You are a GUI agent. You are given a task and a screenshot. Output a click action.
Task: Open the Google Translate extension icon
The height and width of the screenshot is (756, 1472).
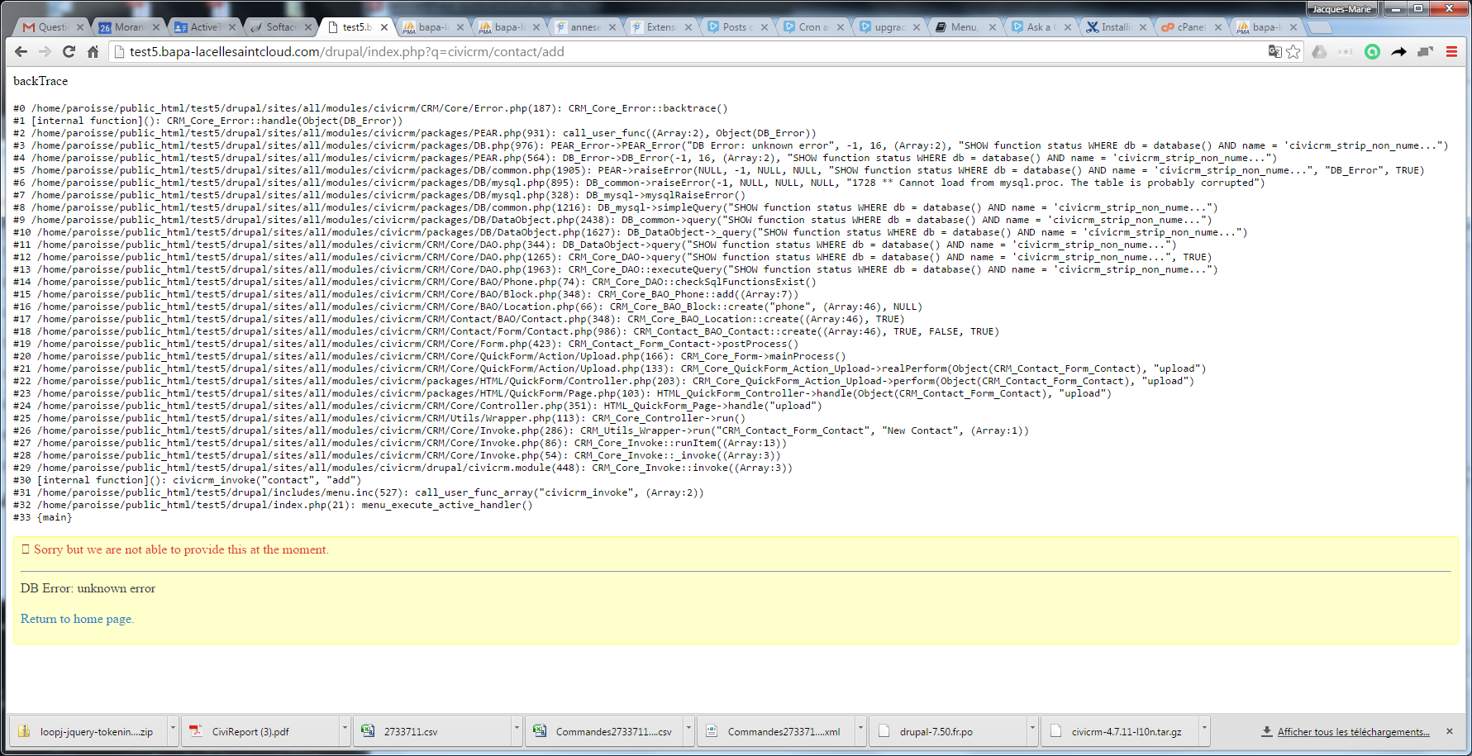[x=1275, y=51]
